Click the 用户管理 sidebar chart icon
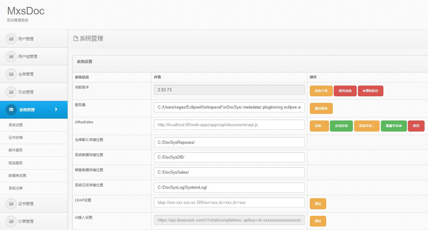Screen dimensions: 428x230 click(11, 39)
